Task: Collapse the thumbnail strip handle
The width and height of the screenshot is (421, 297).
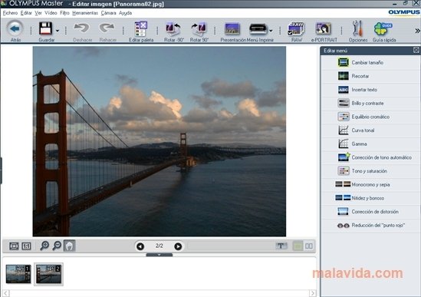Action: 160,255
